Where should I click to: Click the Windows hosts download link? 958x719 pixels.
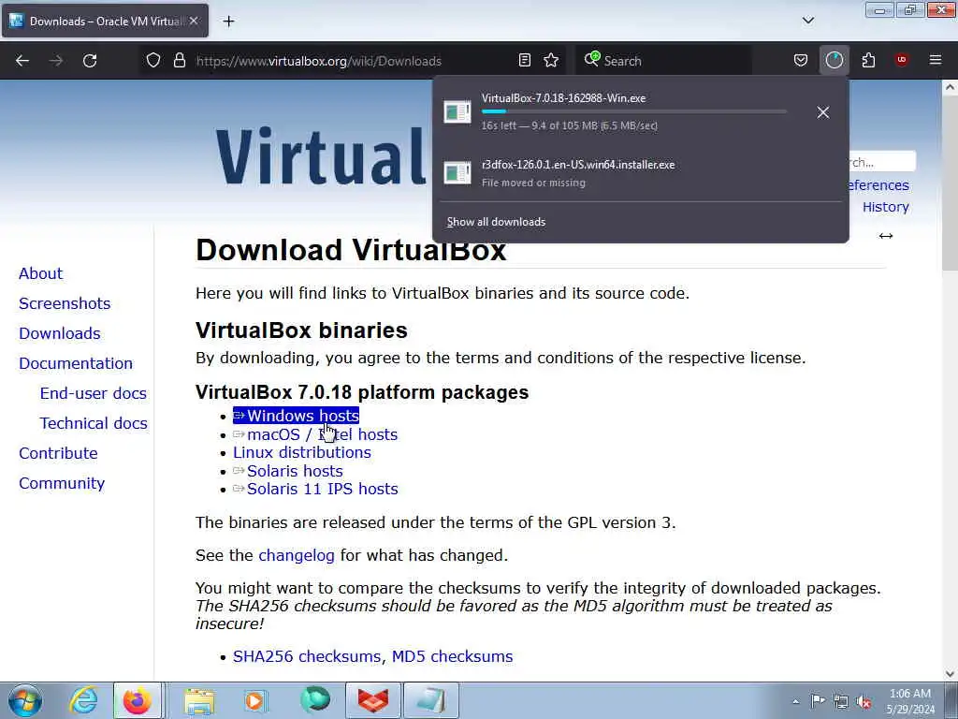(x=296, y=416)
